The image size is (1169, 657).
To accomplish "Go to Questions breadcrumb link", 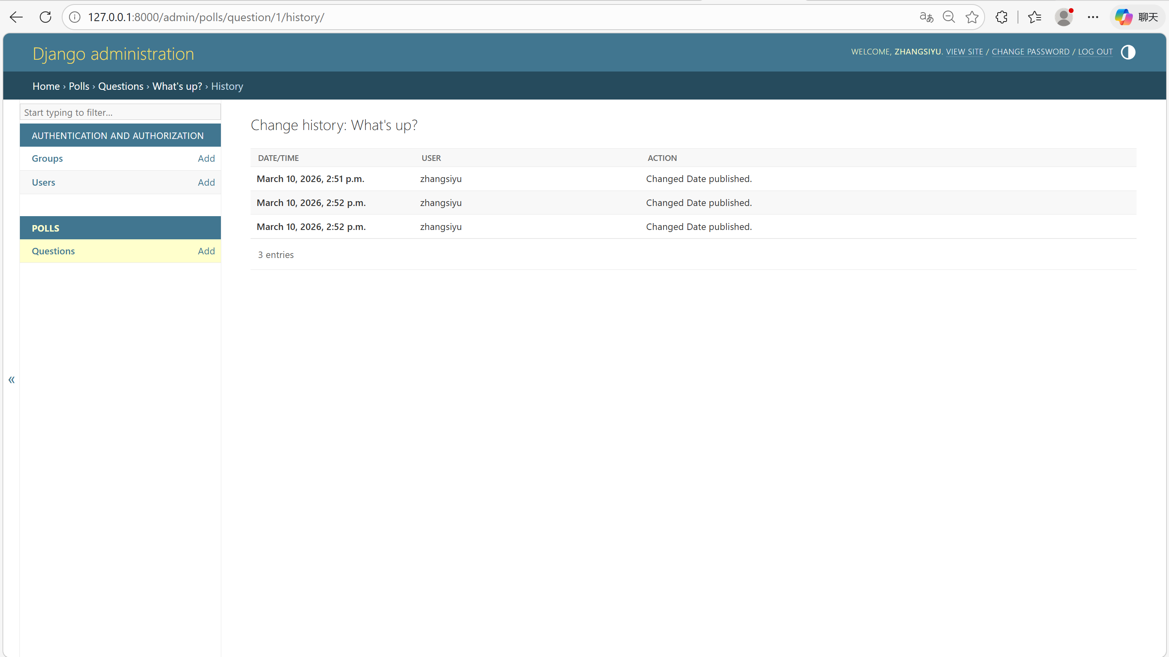I will point(121,86).
